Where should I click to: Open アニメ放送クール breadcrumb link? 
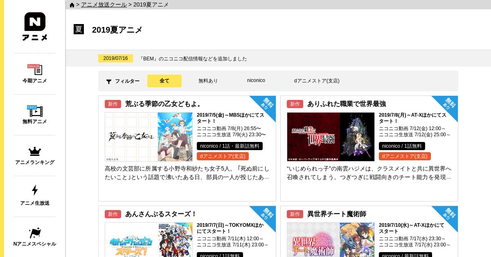pos(104,4)
